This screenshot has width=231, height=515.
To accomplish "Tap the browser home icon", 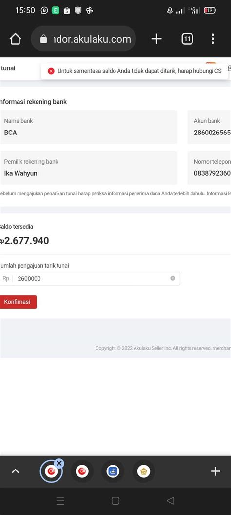I will pos(16,39).
